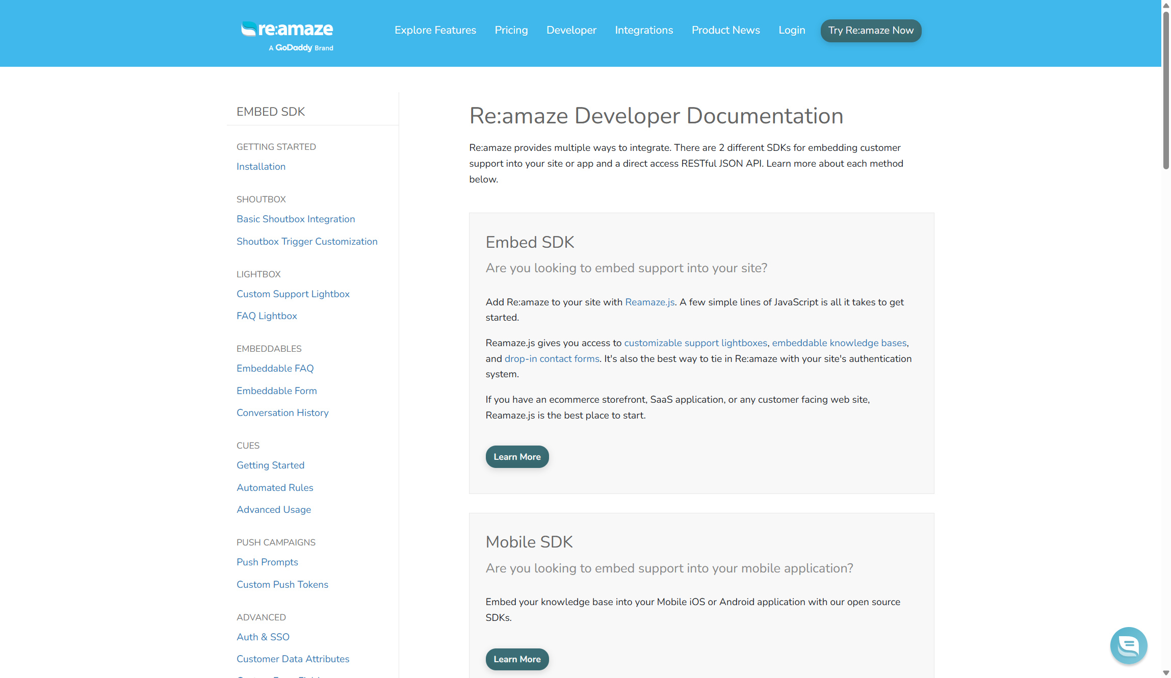
Task: Click Learn More under Mobile SDK
Action: (x=517, y=659)
